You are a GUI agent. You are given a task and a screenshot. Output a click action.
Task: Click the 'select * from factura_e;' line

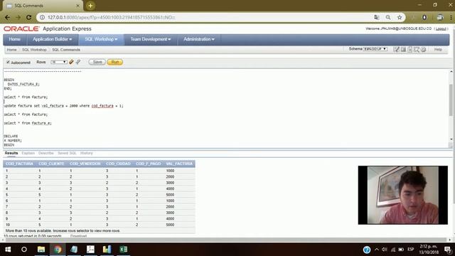(28, 123)
